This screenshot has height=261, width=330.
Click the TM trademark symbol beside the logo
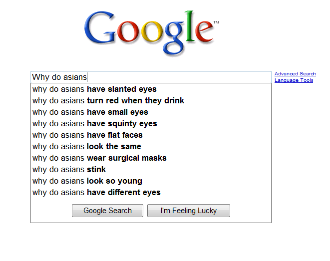click(216, 22)
